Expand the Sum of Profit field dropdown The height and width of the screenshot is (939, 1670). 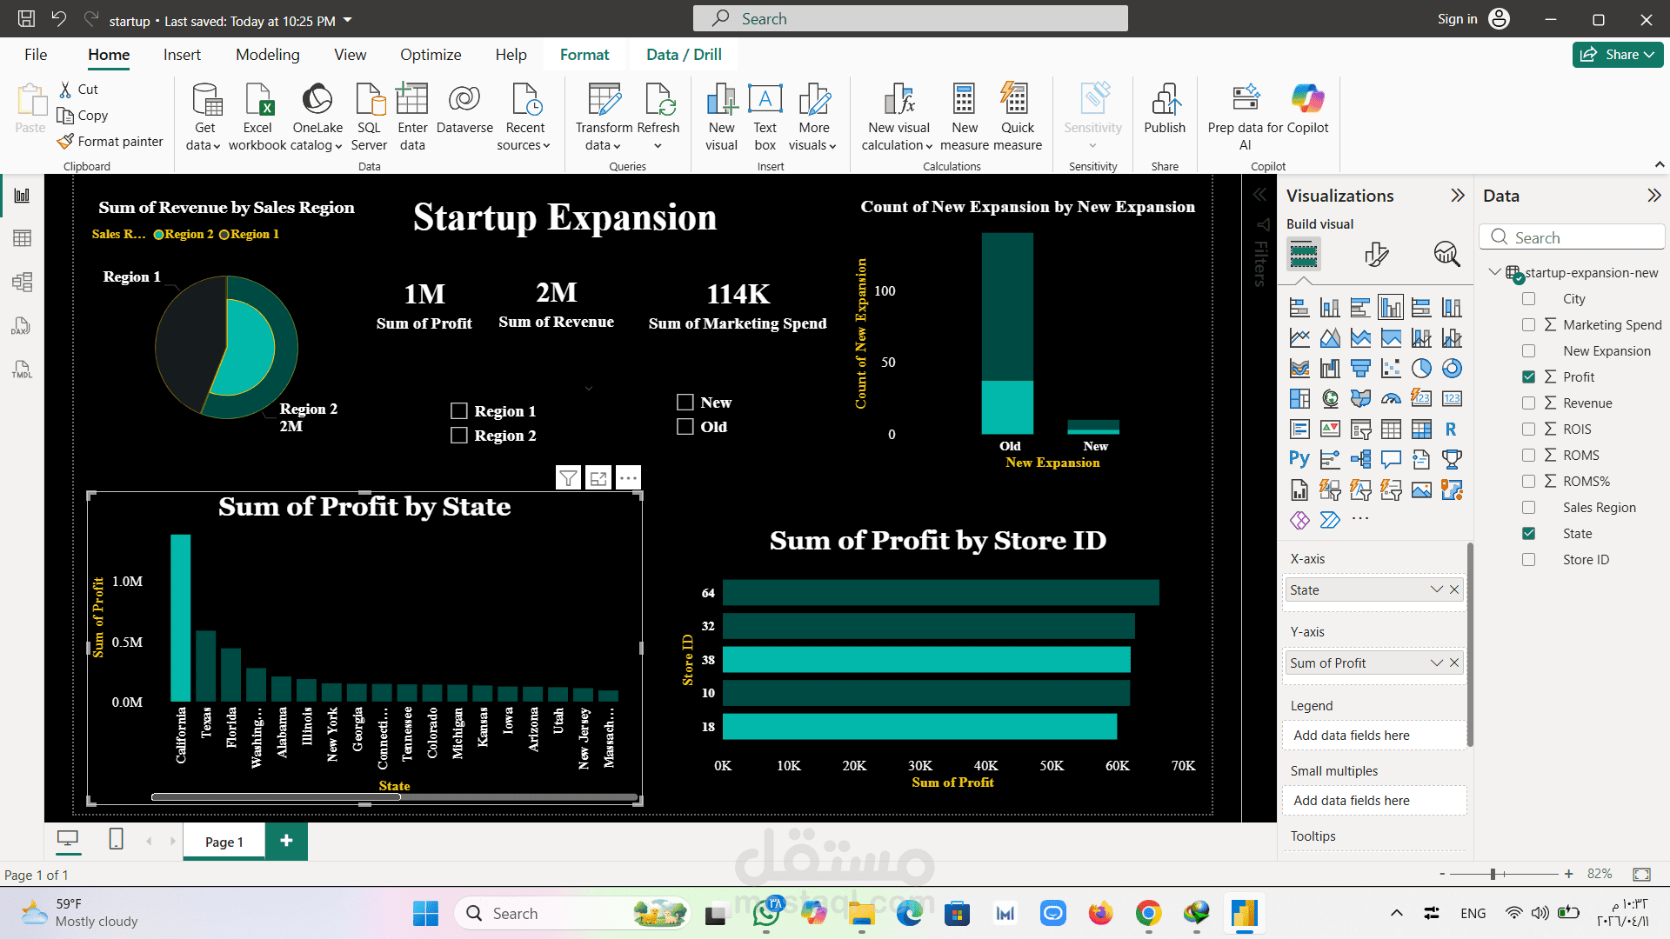click(x=1436, y=663)
